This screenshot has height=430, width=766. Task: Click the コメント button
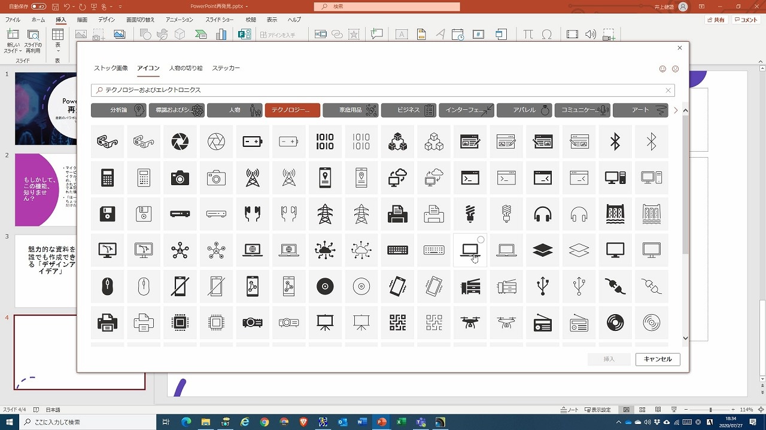click(746, 20)
